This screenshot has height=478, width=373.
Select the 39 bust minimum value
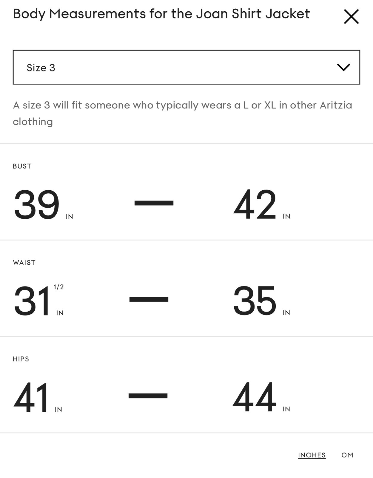pos(37,205)
